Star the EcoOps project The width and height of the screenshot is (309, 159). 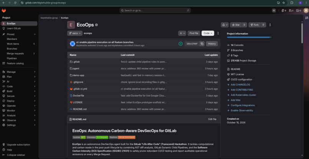(x=236, y=25)
